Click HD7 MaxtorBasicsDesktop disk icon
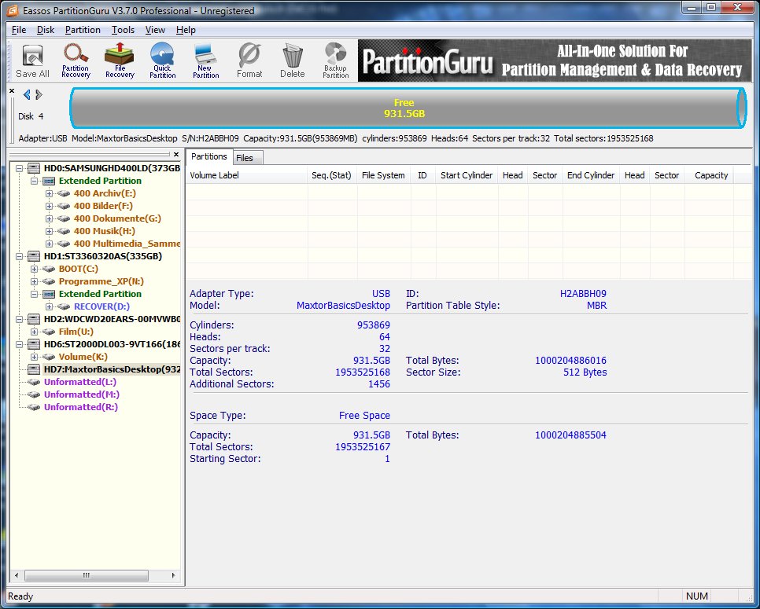The height and width of the screenshot is (609, 760). pyautogui.click(x=34, y=369)
